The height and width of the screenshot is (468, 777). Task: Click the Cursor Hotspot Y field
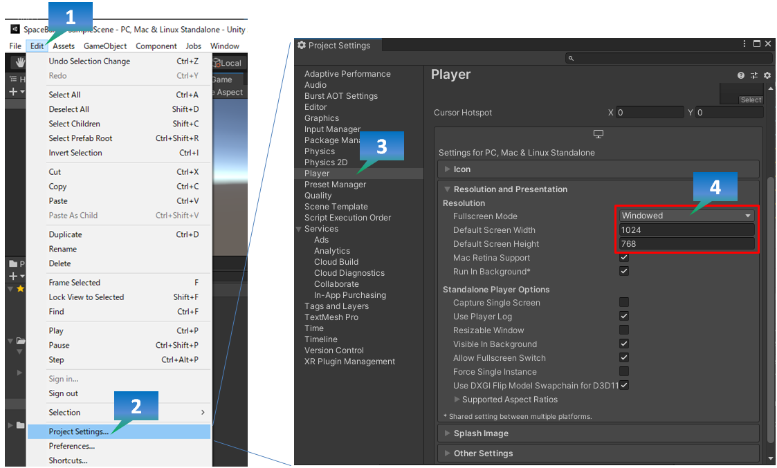point(729,113)
